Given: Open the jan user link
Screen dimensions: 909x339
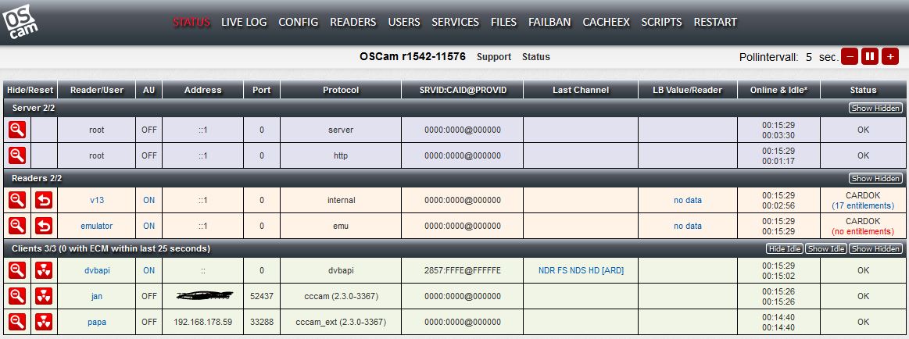Looking at the screenshot, I should click(97, 295).
